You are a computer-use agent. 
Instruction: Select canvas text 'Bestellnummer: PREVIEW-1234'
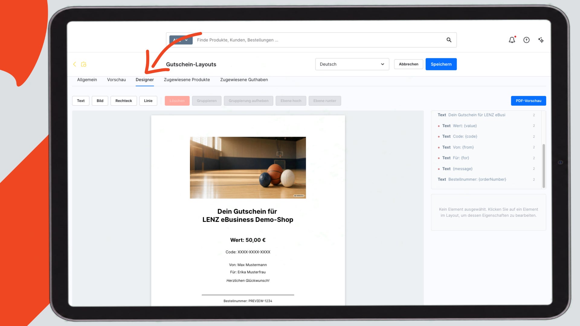pos(248,301)
